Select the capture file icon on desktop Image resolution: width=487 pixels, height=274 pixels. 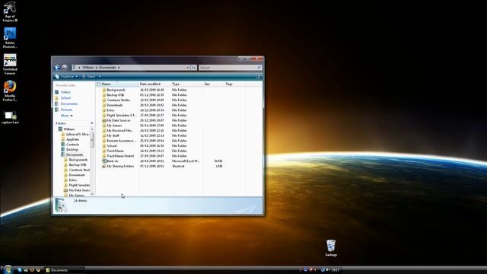coord(10,117)
